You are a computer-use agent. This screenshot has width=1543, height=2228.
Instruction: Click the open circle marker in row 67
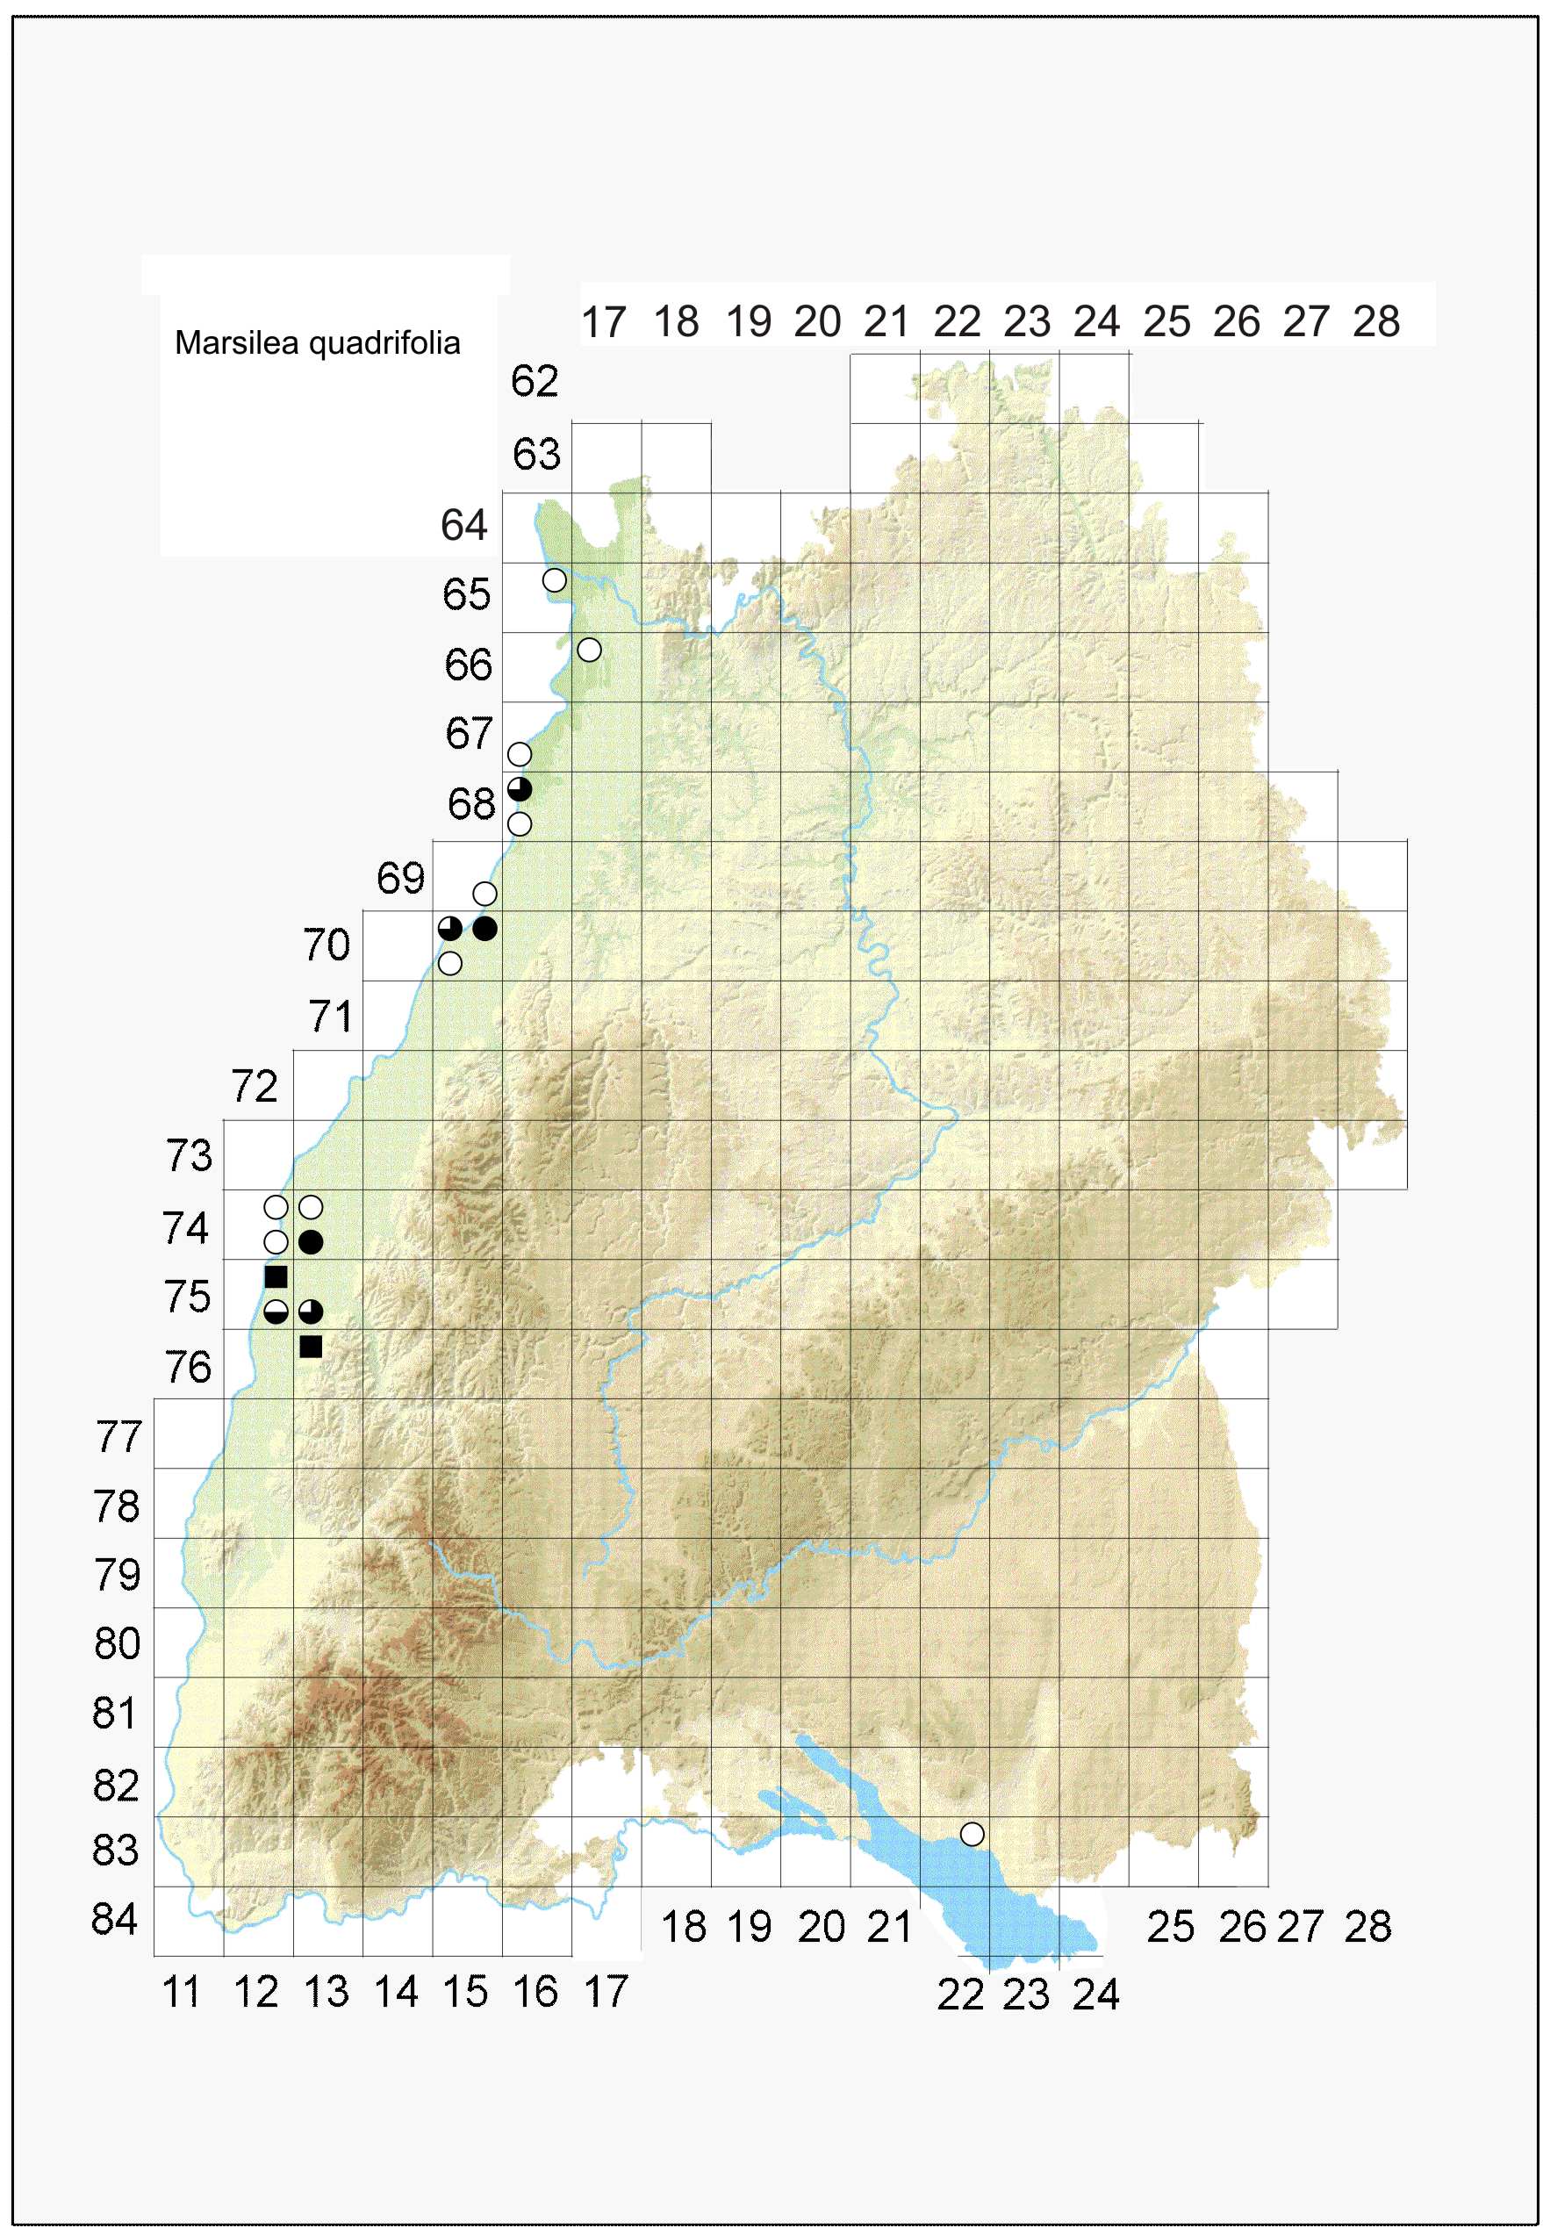520,753
